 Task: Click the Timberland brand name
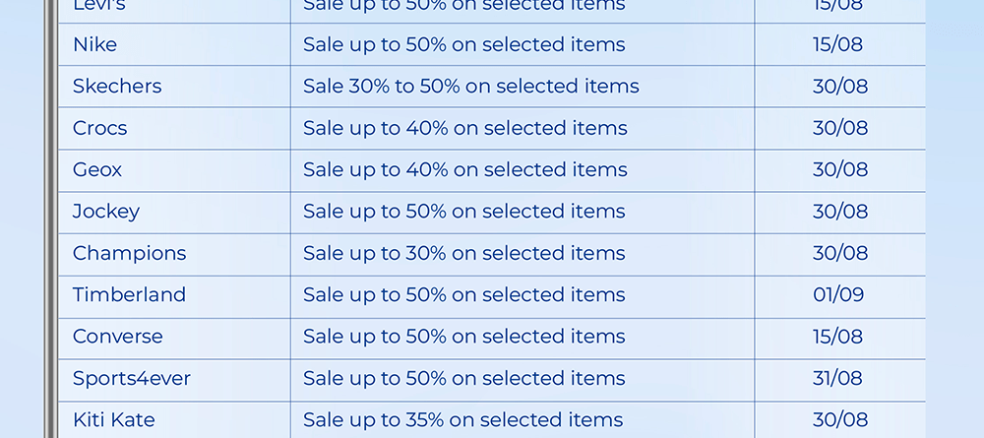click(129, 294)
